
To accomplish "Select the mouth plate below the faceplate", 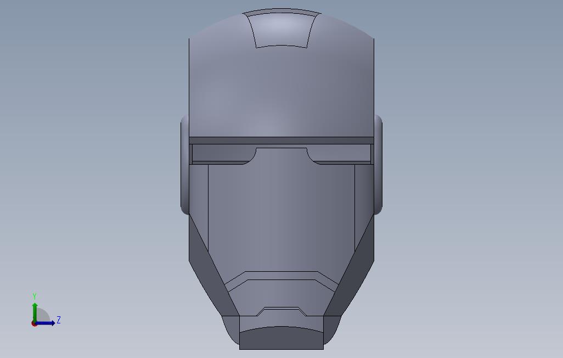I will click(281, 297).
